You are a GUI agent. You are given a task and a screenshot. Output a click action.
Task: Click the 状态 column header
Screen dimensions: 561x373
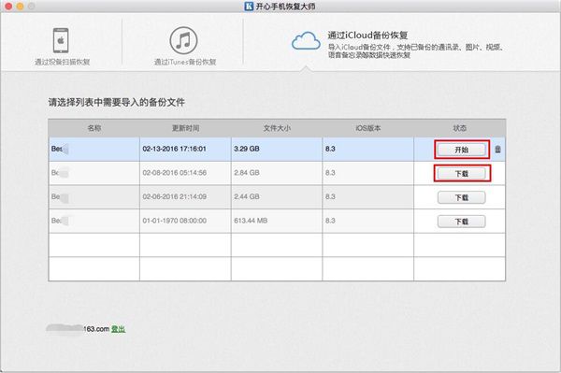tap(460, 128)
